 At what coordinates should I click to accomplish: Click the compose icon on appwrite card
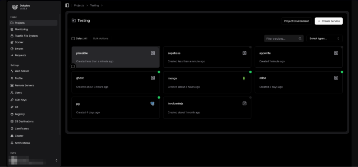[336, 53]
